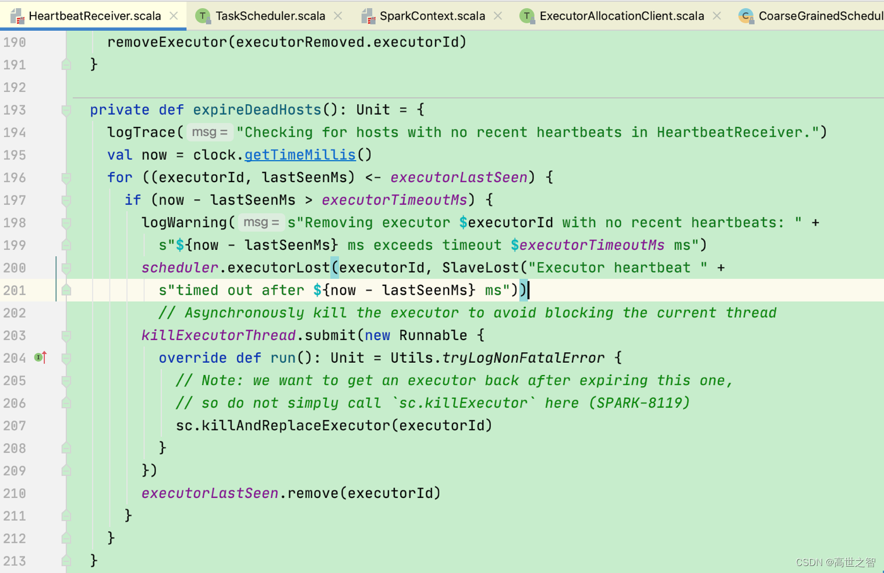Click 'SlaveLost' in executorLost call
The height and width of the screenshot is (573, 884).
click(480, 268)
